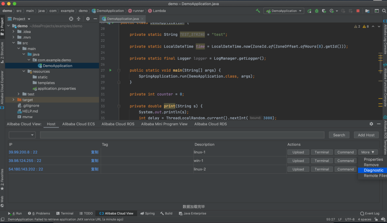Click the Add Host button

366,135
